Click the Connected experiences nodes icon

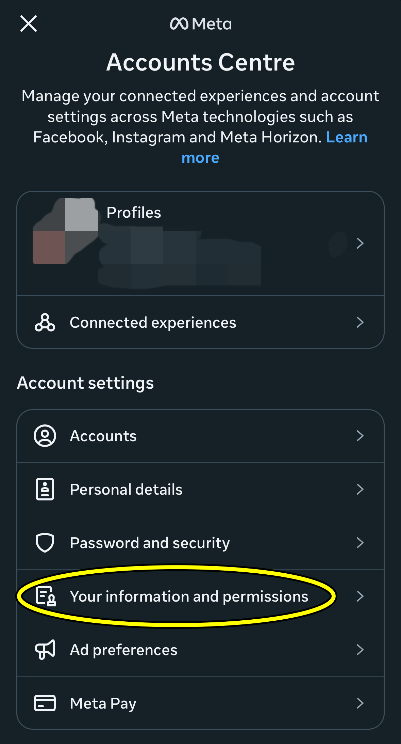45,322
